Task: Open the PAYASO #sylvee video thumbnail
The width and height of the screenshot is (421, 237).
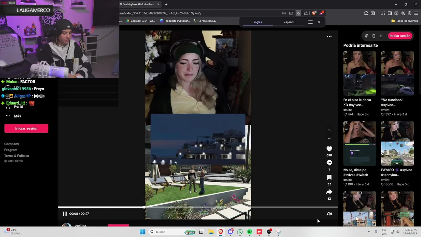Action: 397,144
